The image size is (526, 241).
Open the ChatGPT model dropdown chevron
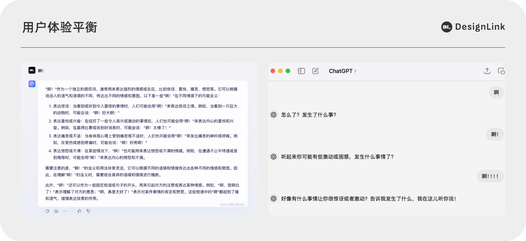tap(355, 71)
